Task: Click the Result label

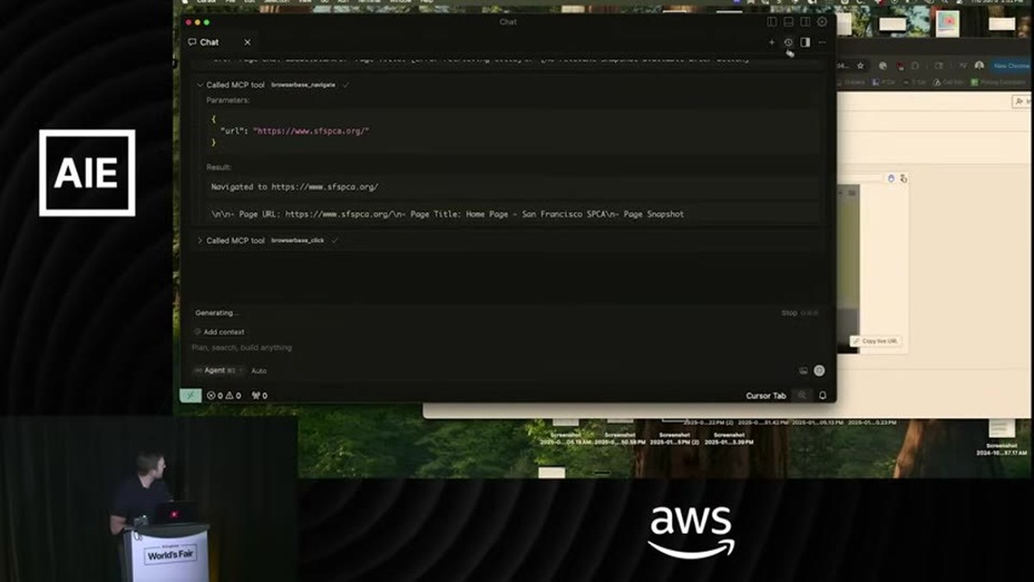Action: pos(219,167)
